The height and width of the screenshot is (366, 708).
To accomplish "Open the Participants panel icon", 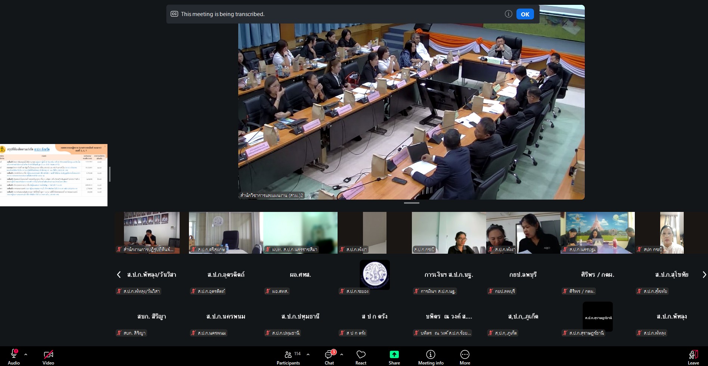I will pos(288,355).
